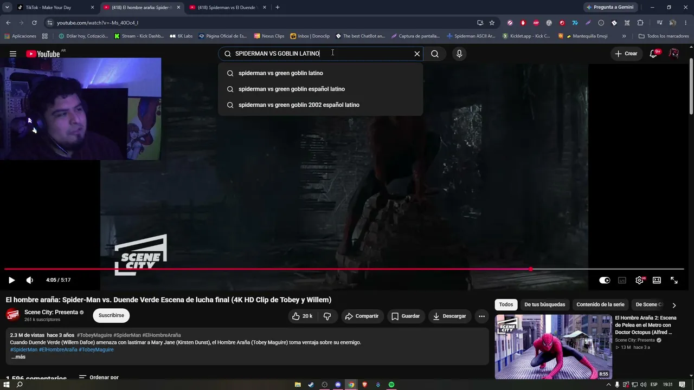This screenshot has height=390, width=694.
Task: Go to YouTube home via logo
Action: [x=43, y=54]
